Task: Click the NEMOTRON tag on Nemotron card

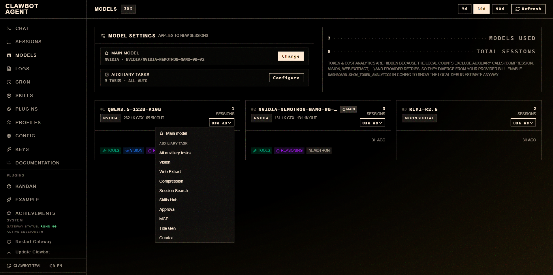Action: click(x=319, y=151)
